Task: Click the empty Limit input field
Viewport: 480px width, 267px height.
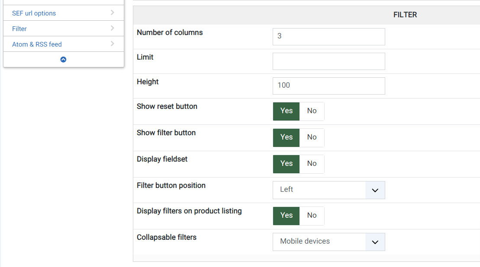Action: pos(329,61)
